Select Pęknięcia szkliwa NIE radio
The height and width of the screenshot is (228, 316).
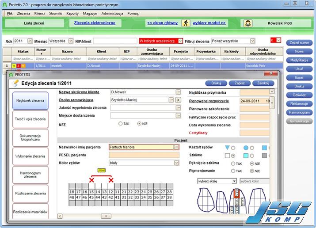[x=252, y=163]
